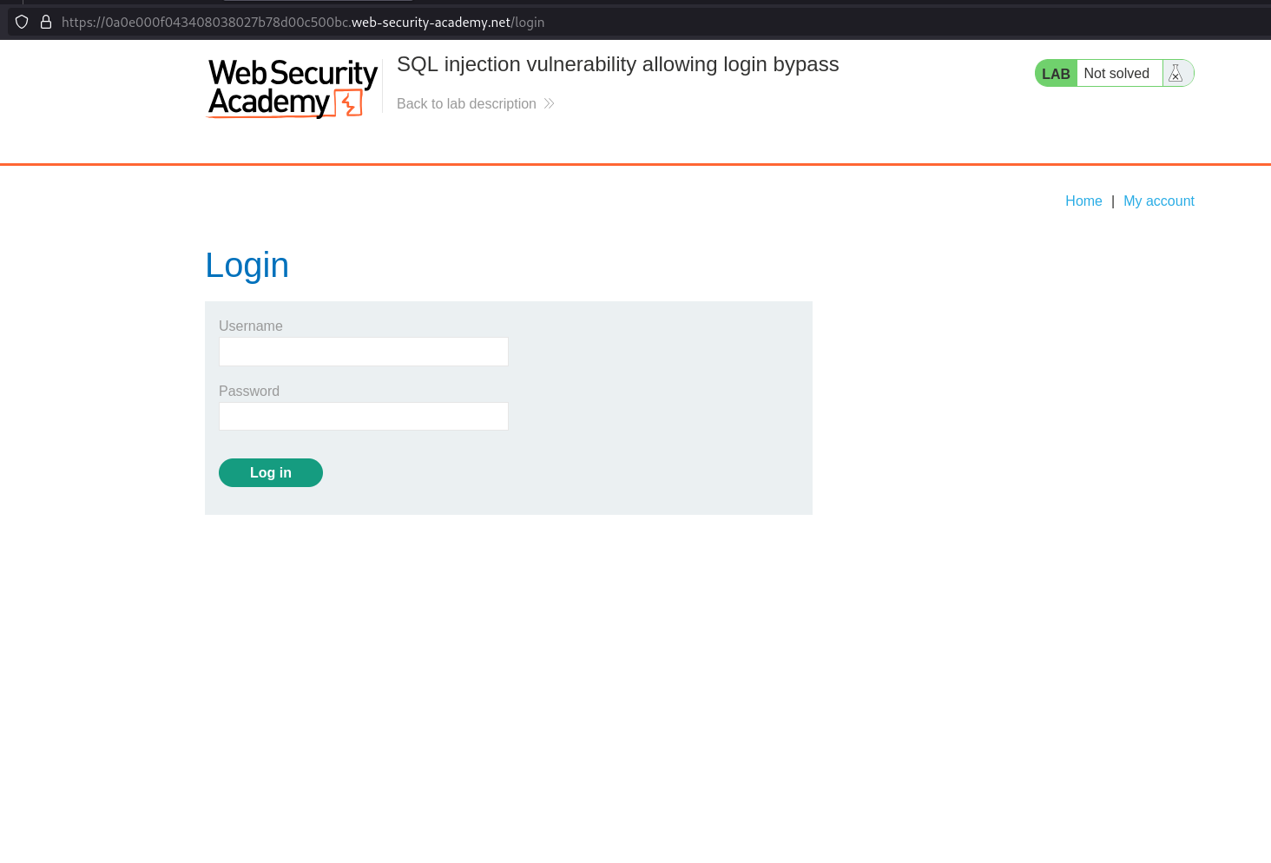This screenshot has width=1271, height=863.
Task: Open the My account link
Action: pyautogui.click(x=1158, y=201)
